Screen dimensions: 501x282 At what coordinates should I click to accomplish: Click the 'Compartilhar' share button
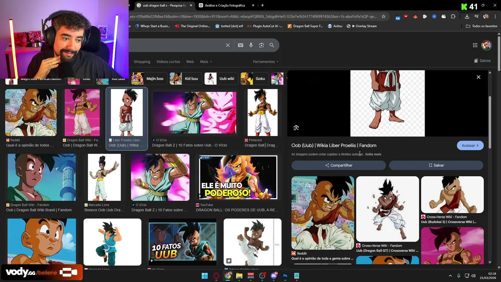point(339,165)
